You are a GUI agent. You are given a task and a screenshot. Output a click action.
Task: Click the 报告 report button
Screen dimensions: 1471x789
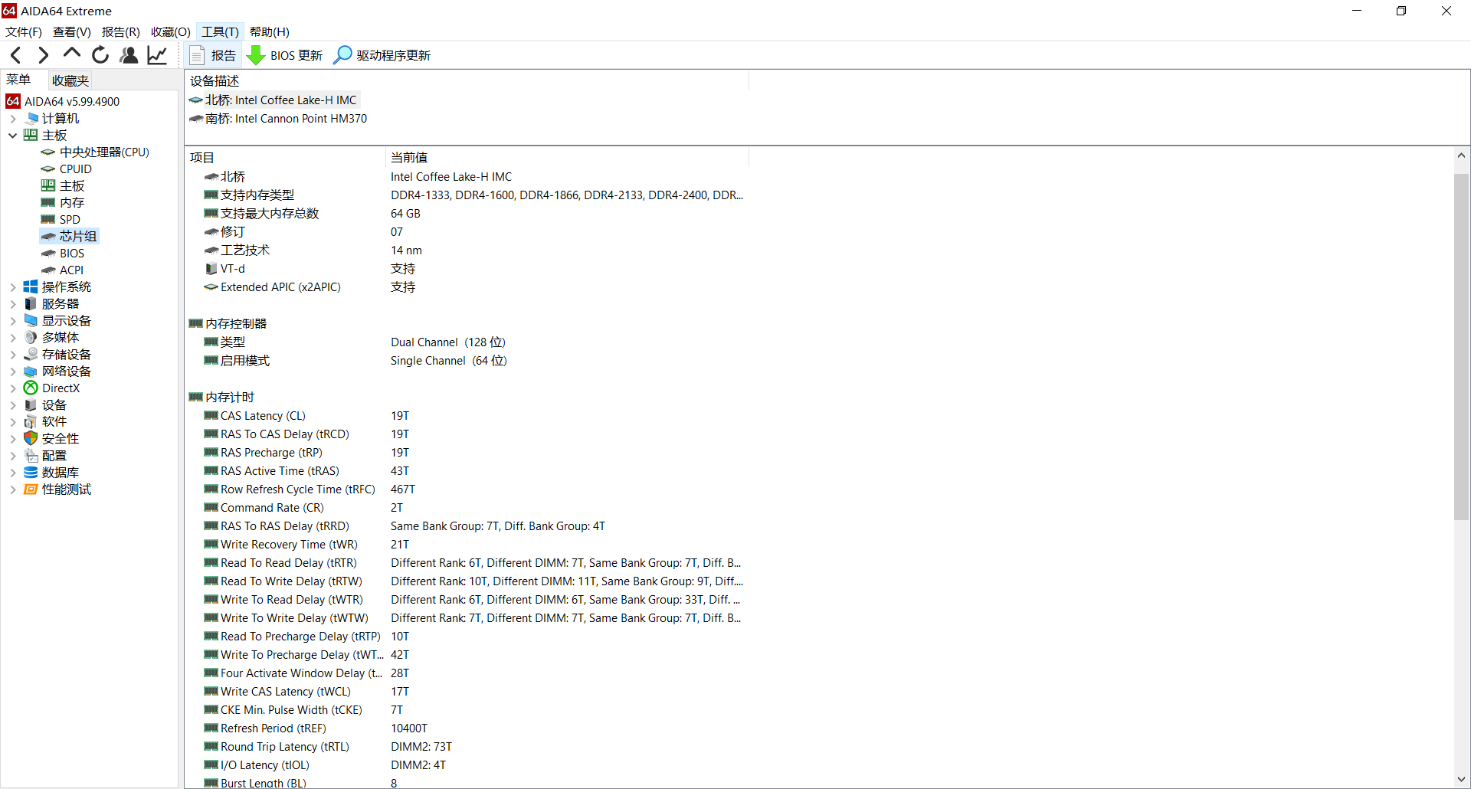(213, 55)
